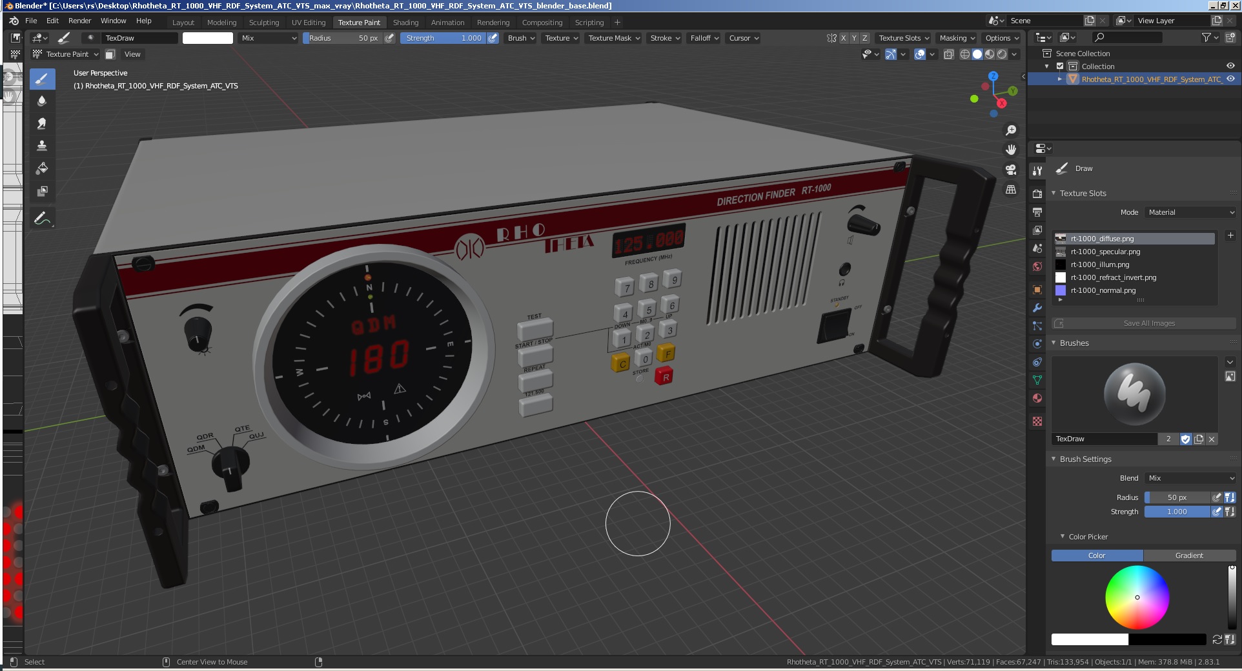The height and width of the screenshot is (671, 1242).
Task: Open the Falloff dropdown
Action: point(704,38)
